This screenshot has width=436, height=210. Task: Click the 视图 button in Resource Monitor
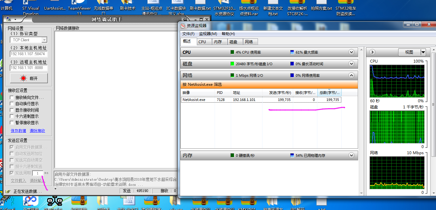point(409,52)
